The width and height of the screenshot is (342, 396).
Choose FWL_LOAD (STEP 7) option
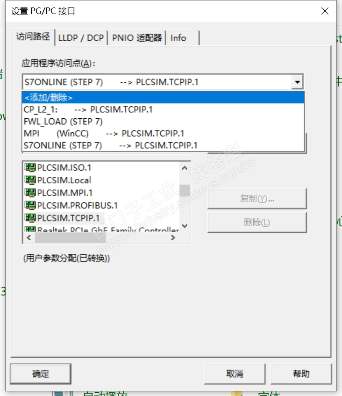(163, 122)
